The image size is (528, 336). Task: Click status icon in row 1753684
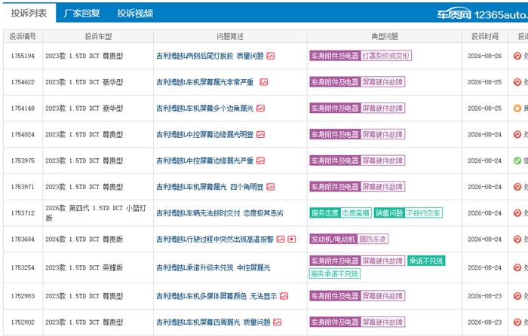pyautogui.click(x=517, y=240)
